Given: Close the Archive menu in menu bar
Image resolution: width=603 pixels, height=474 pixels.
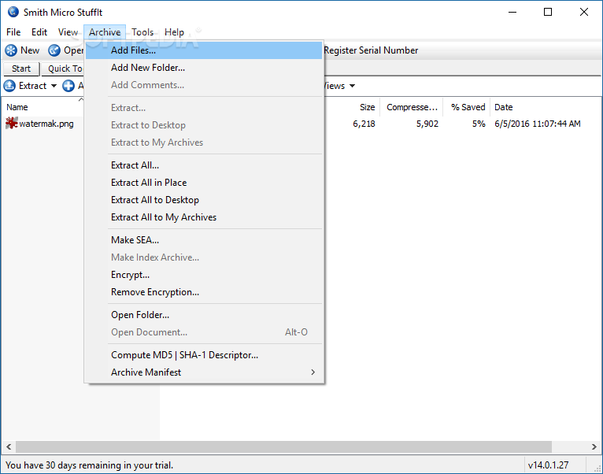Looking at the screenshot, I should 105,32.
